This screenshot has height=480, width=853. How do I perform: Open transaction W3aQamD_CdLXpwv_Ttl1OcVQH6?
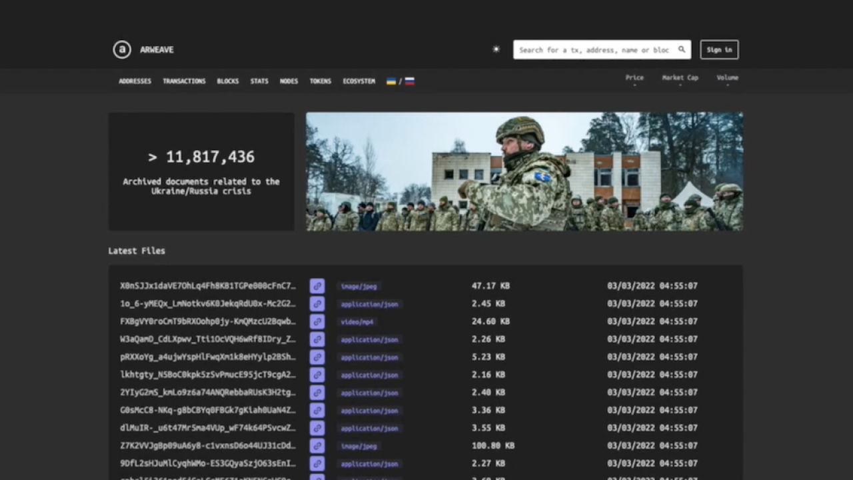click(x=208, y=339)
